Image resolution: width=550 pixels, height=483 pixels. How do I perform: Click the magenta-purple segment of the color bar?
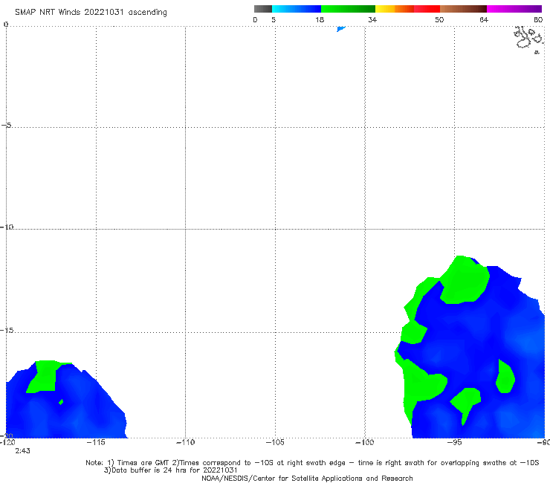point(514,9)
